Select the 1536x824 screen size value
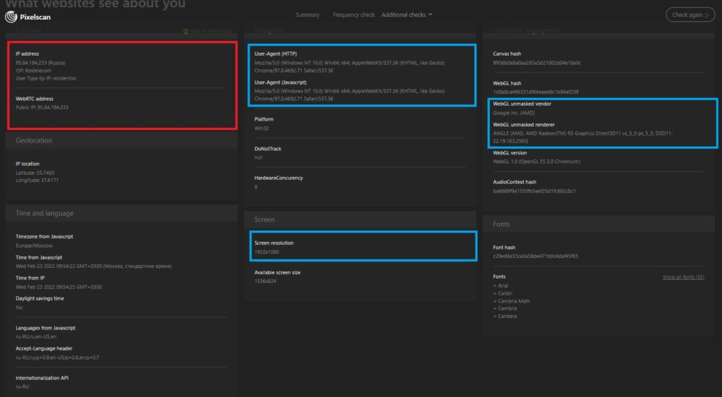Image resolution: width=722 pixels, height=397 pixels. tap(265, 281)
